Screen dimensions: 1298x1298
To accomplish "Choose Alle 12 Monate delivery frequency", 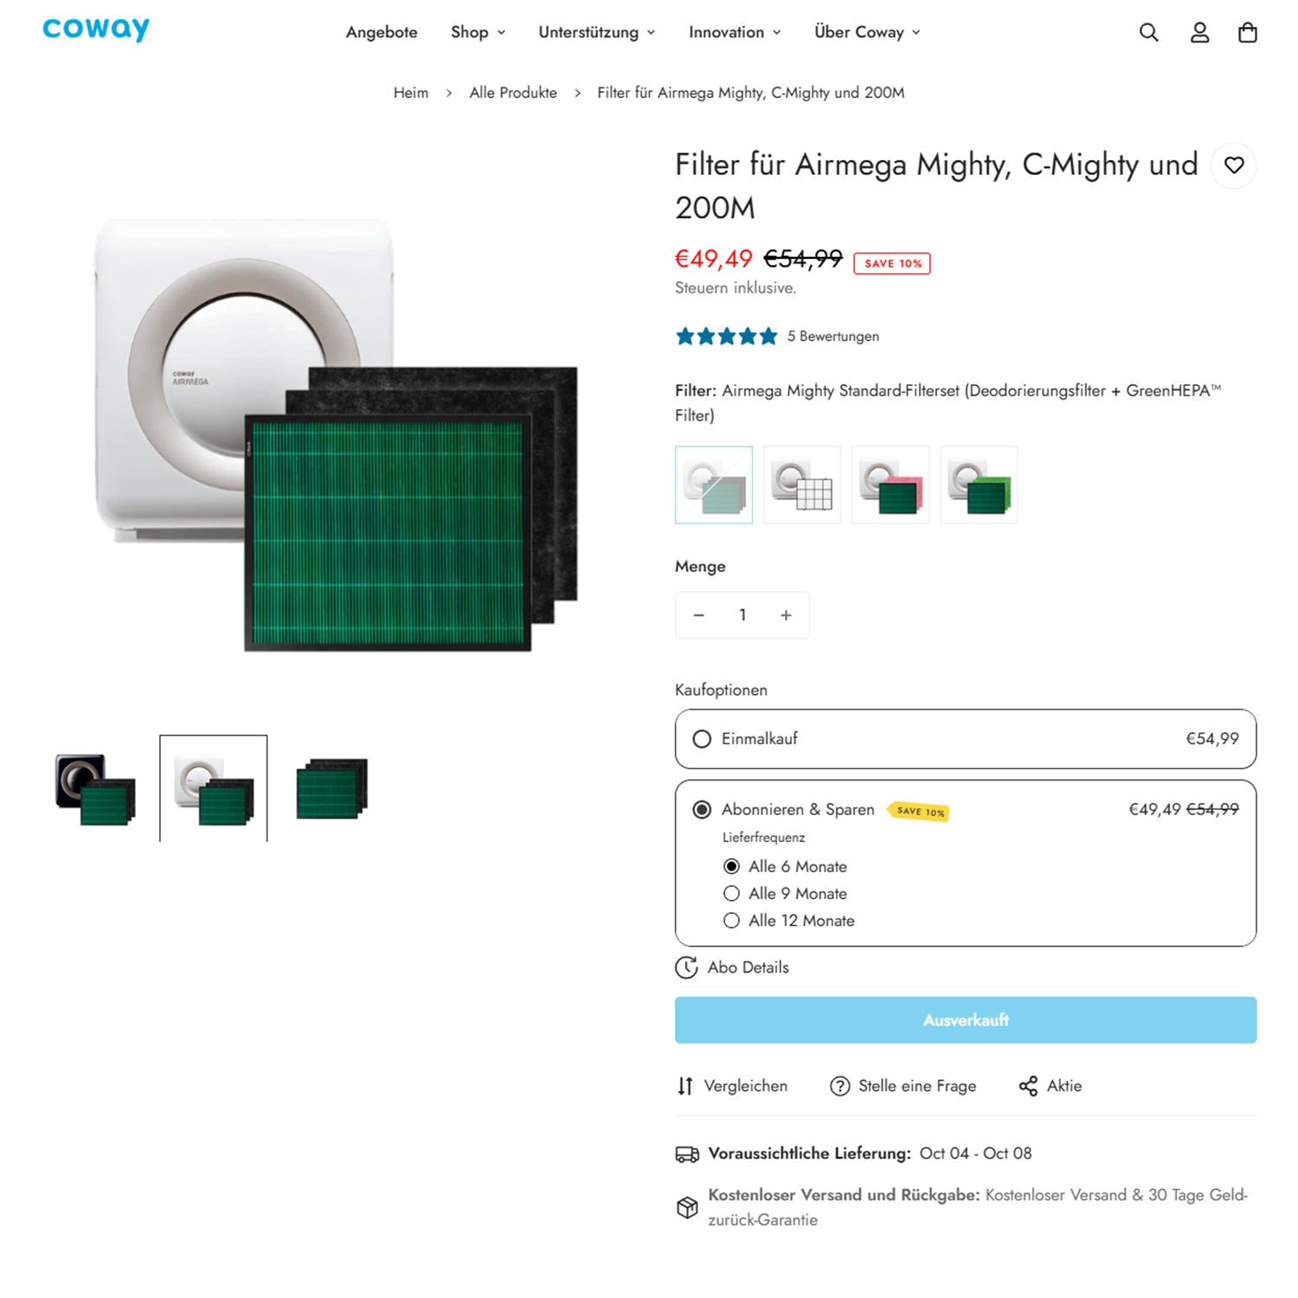I will click(x=732, y=921).
